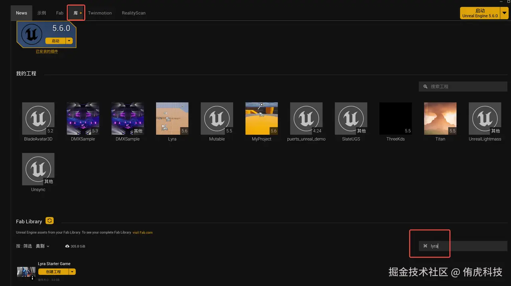Click the BladeAvatar3D project name label

(38, 139)
